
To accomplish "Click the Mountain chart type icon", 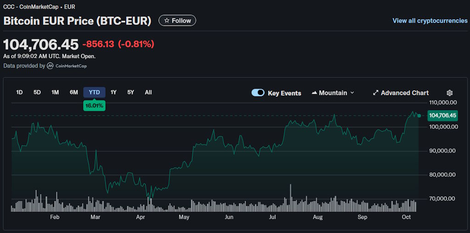I will pyautogui.click(x=314, y=93).
